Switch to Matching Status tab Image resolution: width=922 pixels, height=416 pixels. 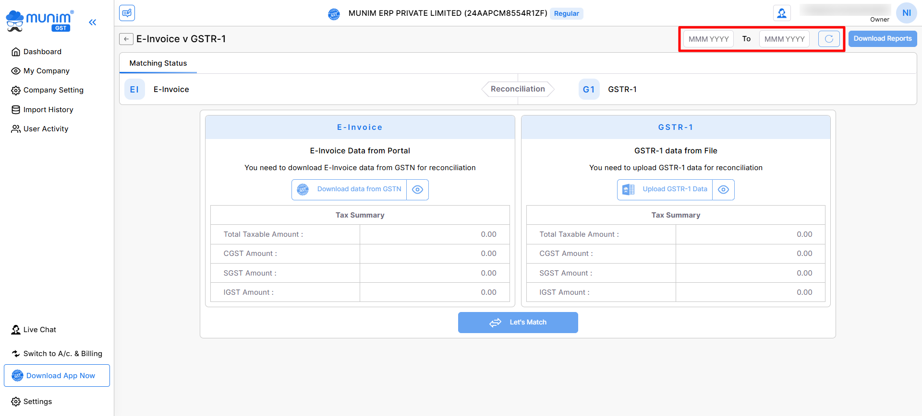(x=158, y=63)
